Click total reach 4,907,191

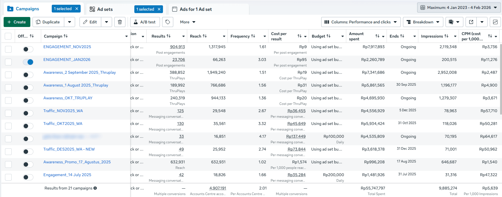[217, 188]
